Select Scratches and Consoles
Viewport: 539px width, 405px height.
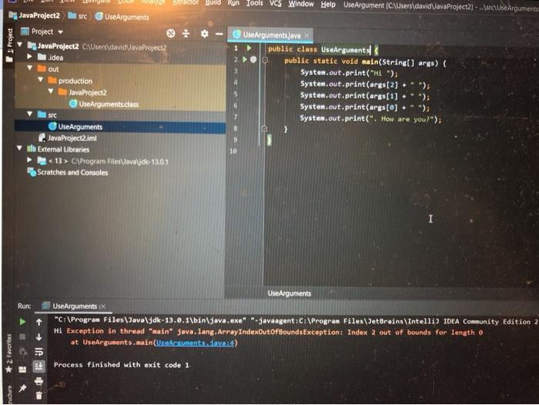point(68,172)
